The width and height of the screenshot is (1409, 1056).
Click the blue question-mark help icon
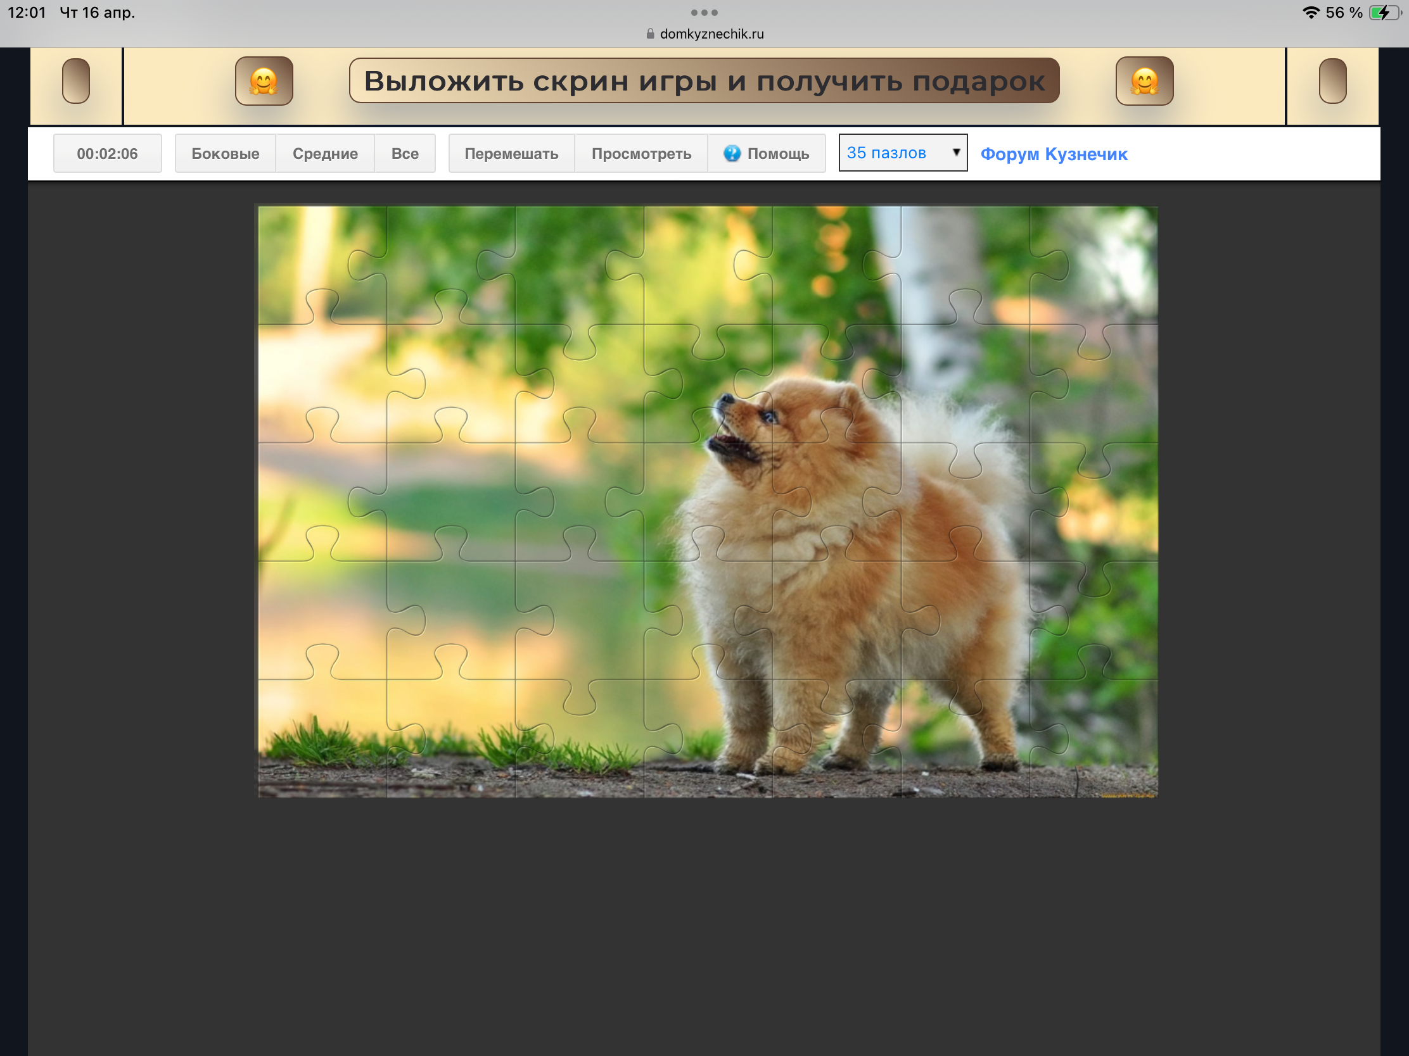tap(732, 153)
